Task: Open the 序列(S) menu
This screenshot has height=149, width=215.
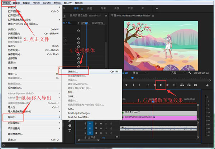Action: click(36, 3)
